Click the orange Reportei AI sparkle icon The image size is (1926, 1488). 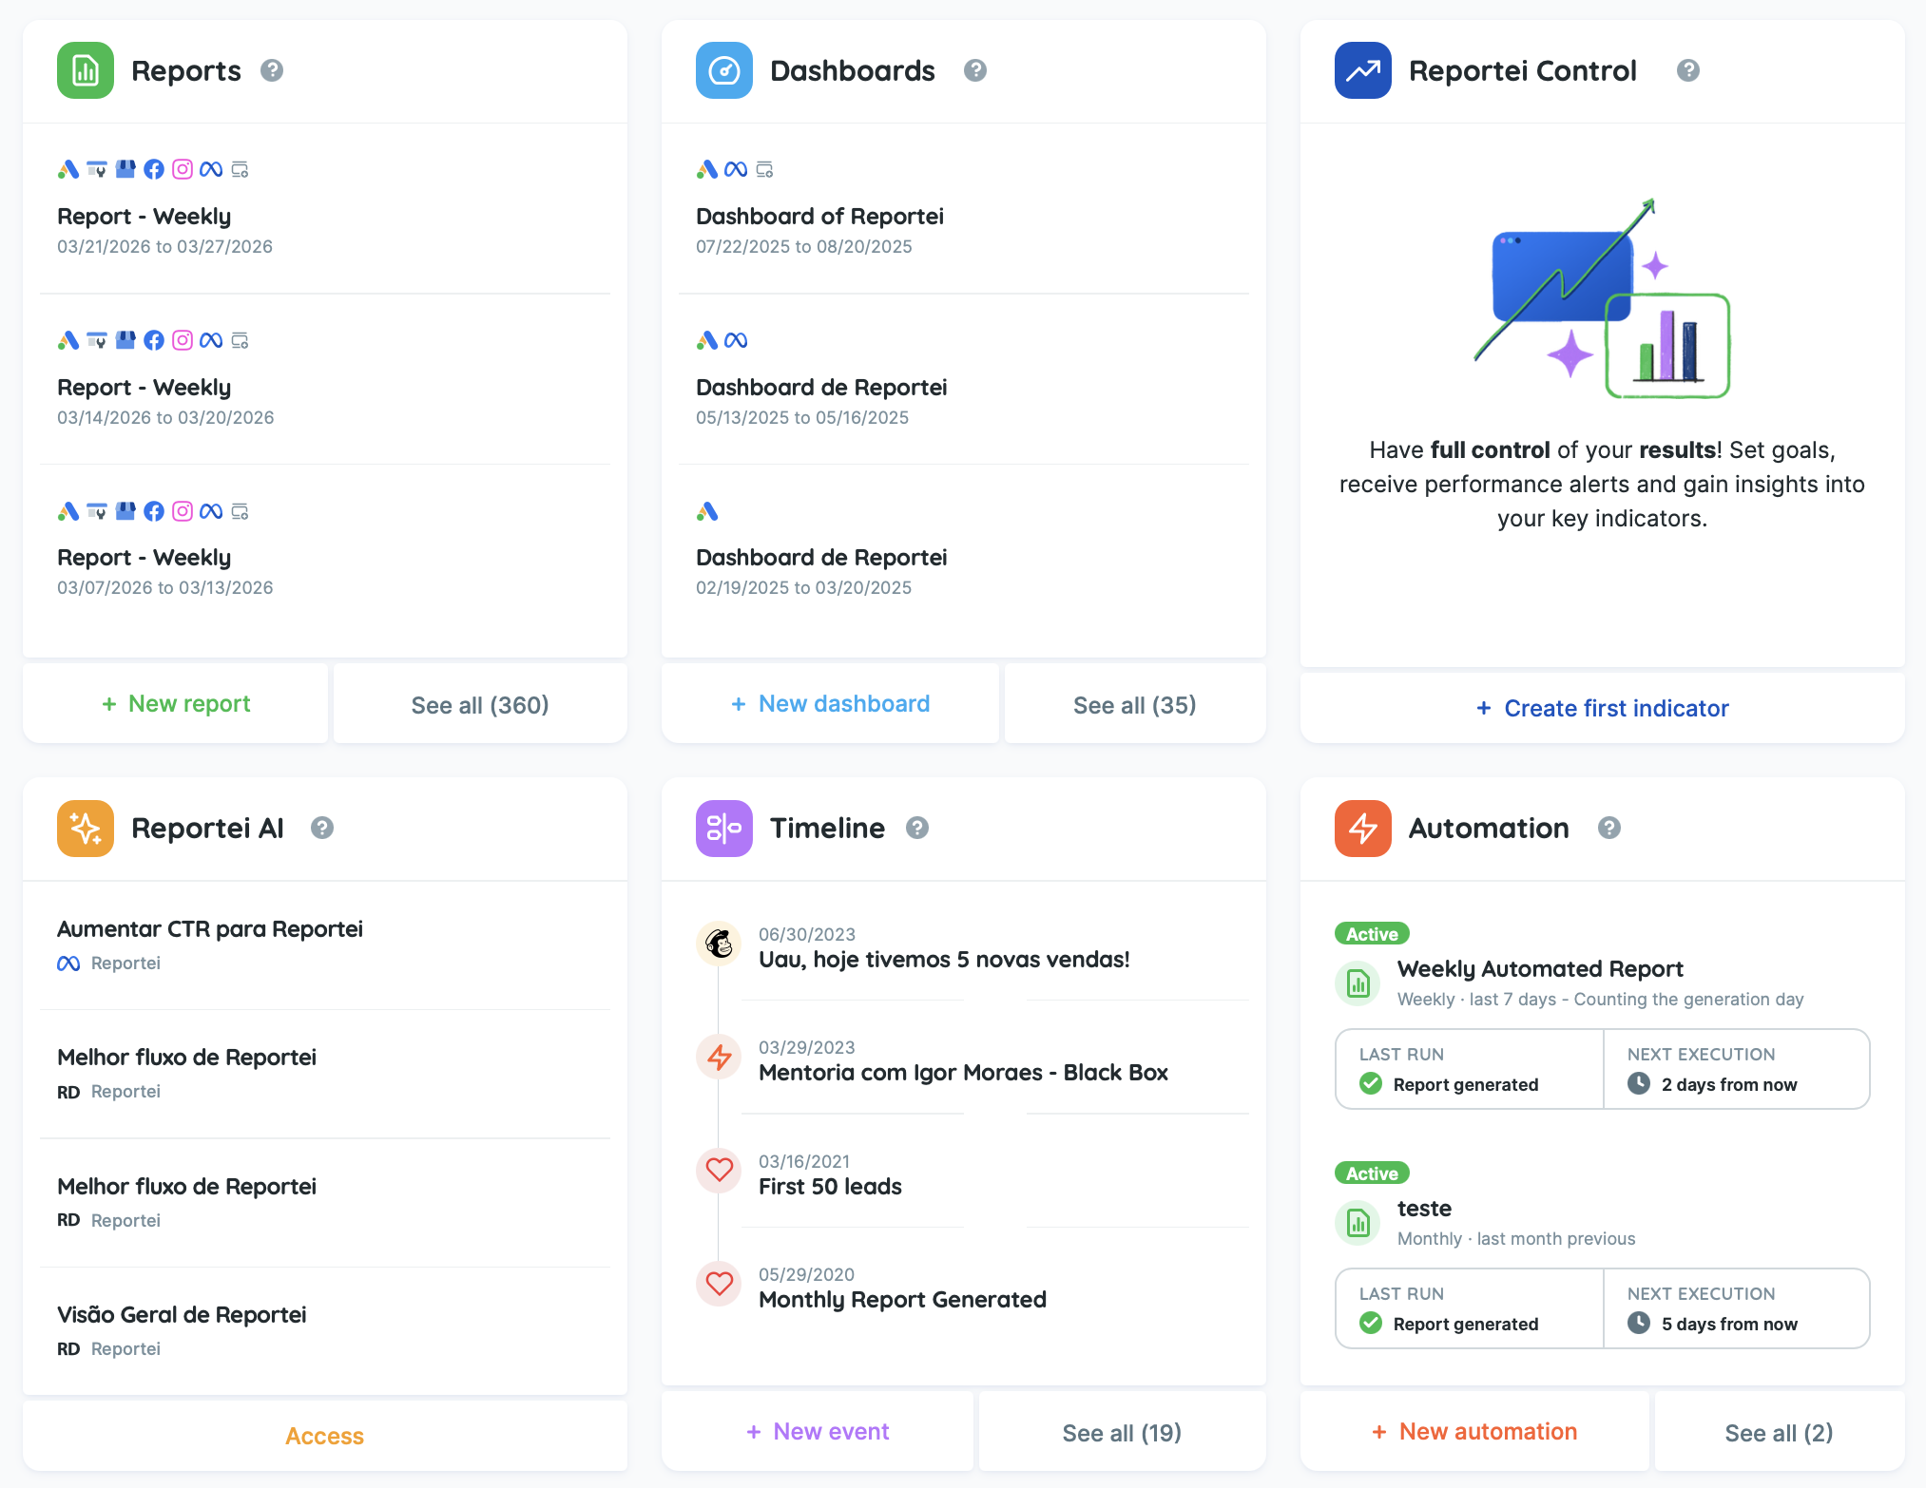(x=86, y=828)
